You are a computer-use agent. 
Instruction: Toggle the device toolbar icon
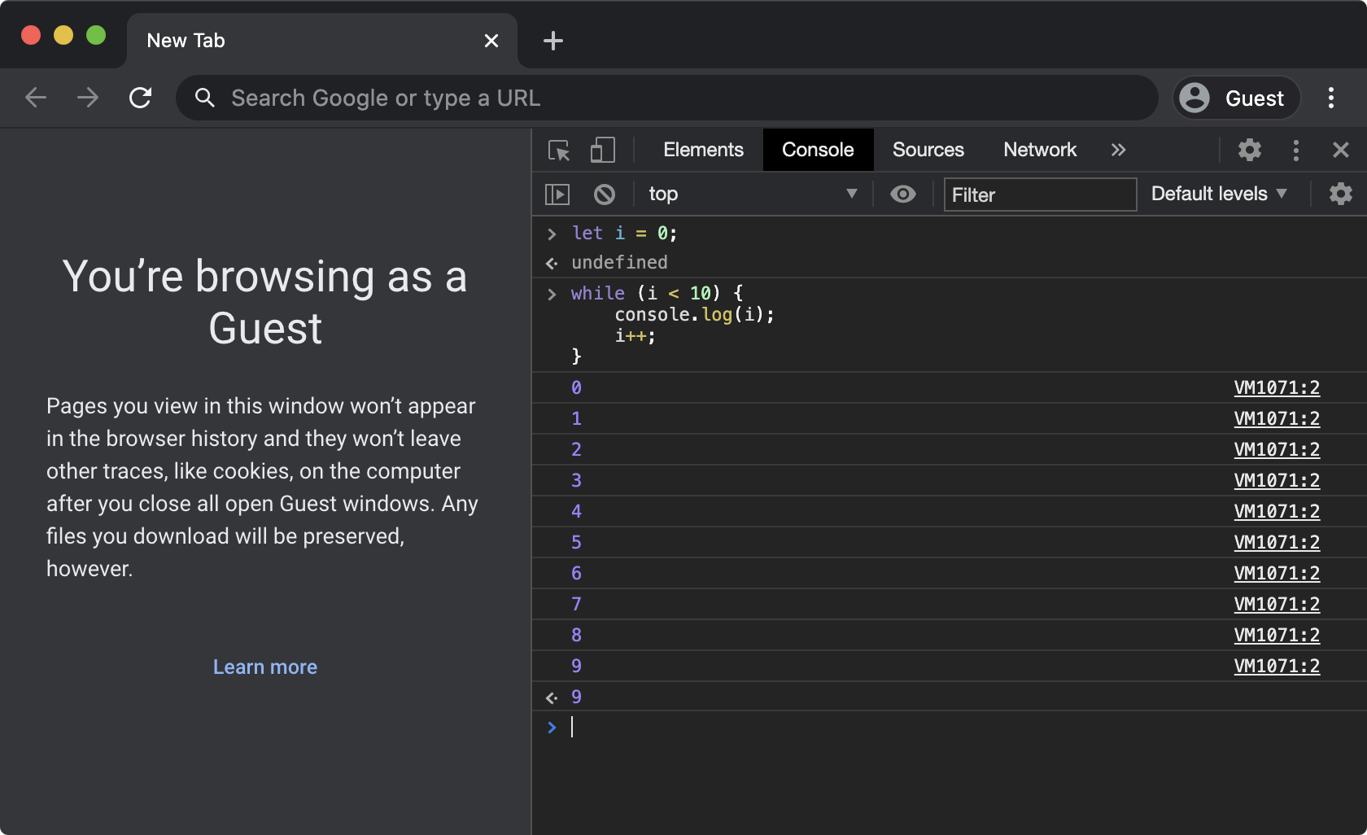coord(602,151)
